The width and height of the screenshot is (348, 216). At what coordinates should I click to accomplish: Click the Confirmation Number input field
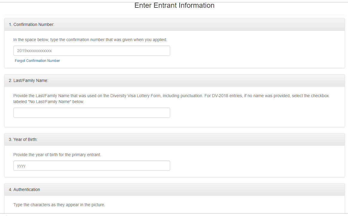[x=91, y=51]
